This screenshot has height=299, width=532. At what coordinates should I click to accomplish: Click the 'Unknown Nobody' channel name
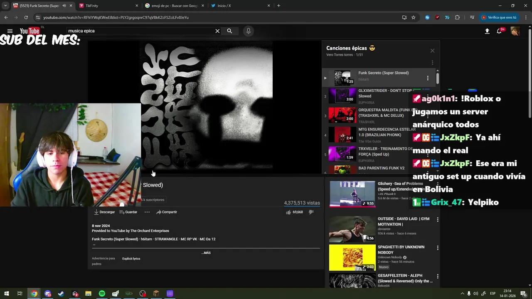coord(389,257)
